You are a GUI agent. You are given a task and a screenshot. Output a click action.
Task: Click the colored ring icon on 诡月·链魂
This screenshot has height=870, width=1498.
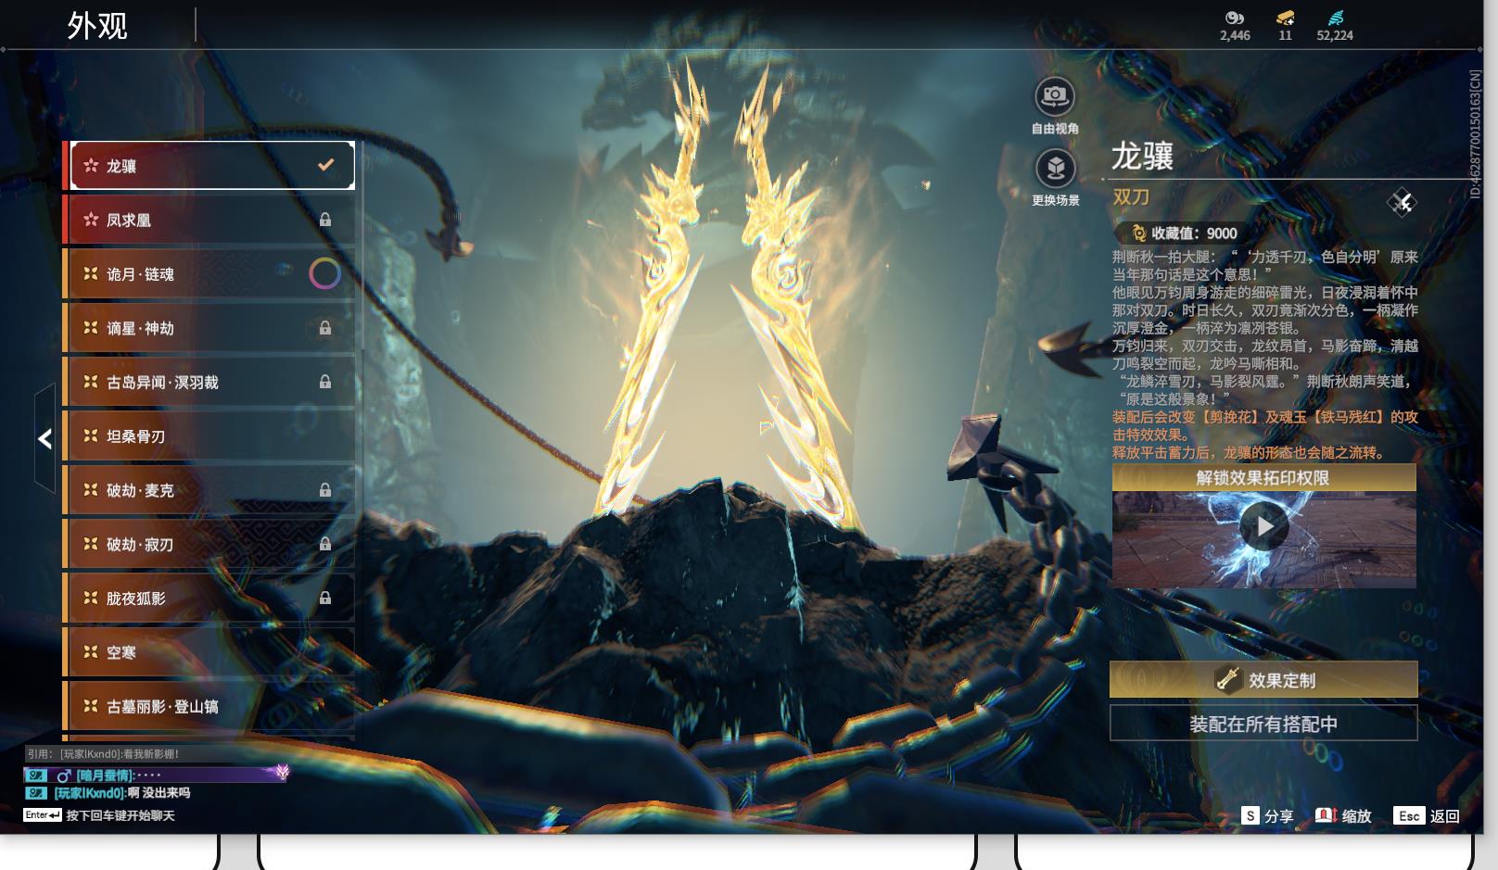tap(324, 273)
